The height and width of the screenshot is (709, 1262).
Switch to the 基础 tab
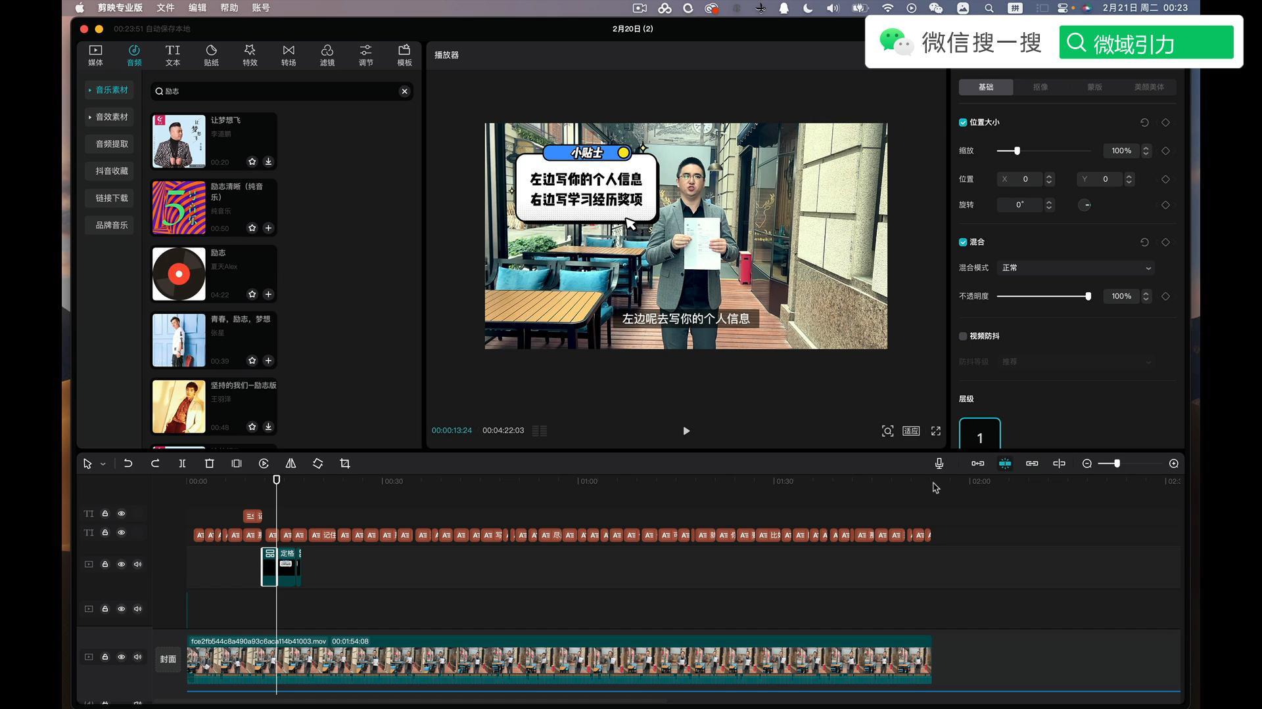pos(986,87)
